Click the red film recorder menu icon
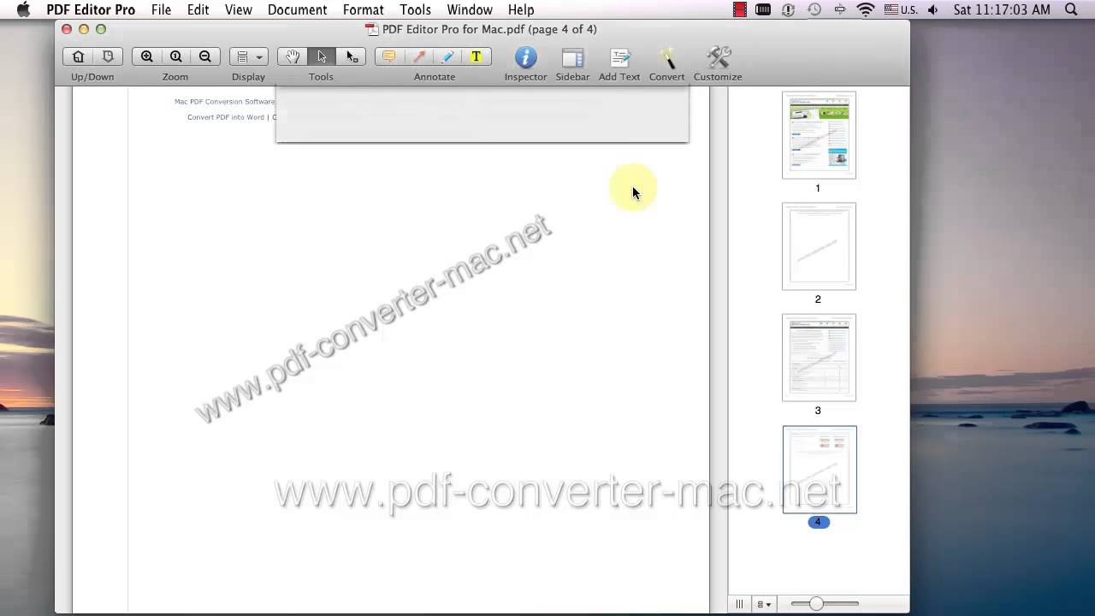Image resolution: width=1095 pixels, height=616 pixels. tap(740, 9)
